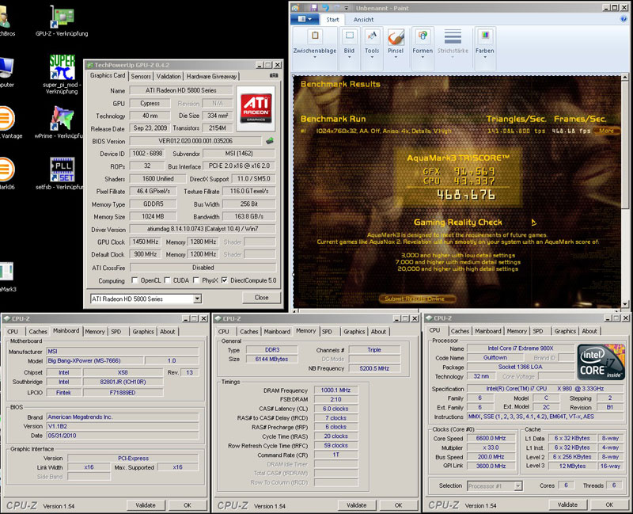Click the Close button in GPU-Z
Viewport: 633px width, 514px height.
pos(261,298)
